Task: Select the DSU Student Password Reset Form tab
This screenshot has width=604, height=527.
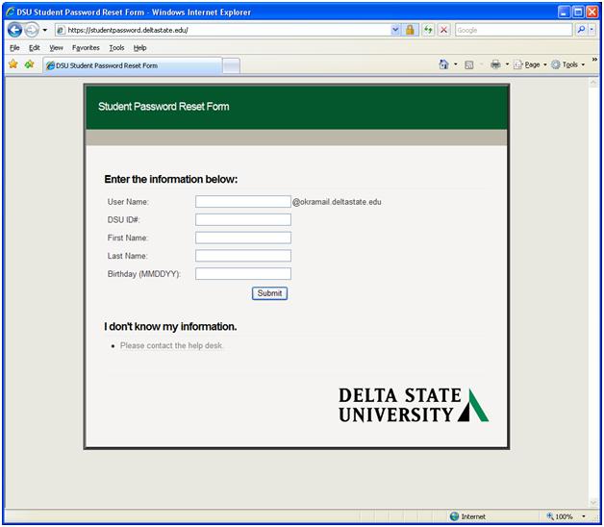Action: pyautogui.click(x=132, y=65)
